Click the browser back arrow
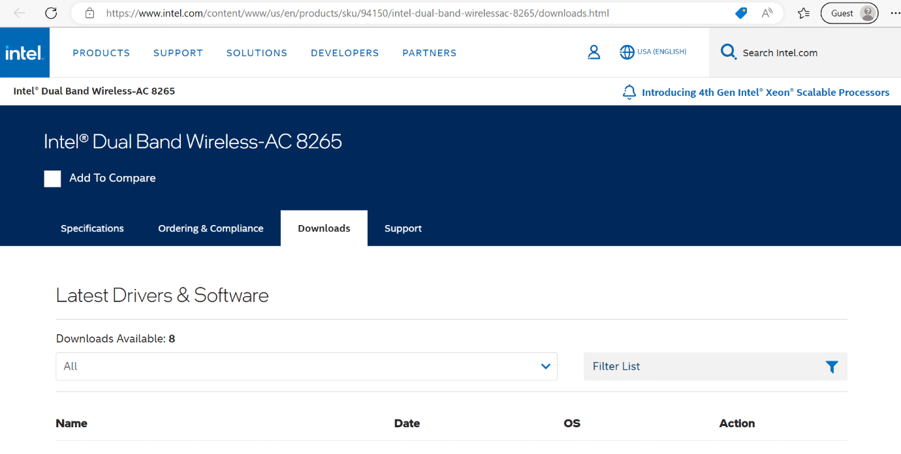Viewport: 901px width, 454px height. pyautogui.click(x=20, y=13)
